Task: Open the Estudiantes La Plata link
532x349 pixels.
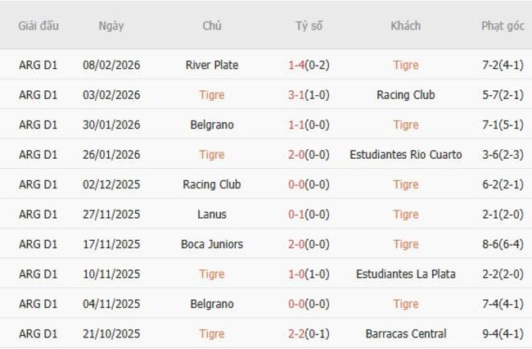Action: (405, 274)
